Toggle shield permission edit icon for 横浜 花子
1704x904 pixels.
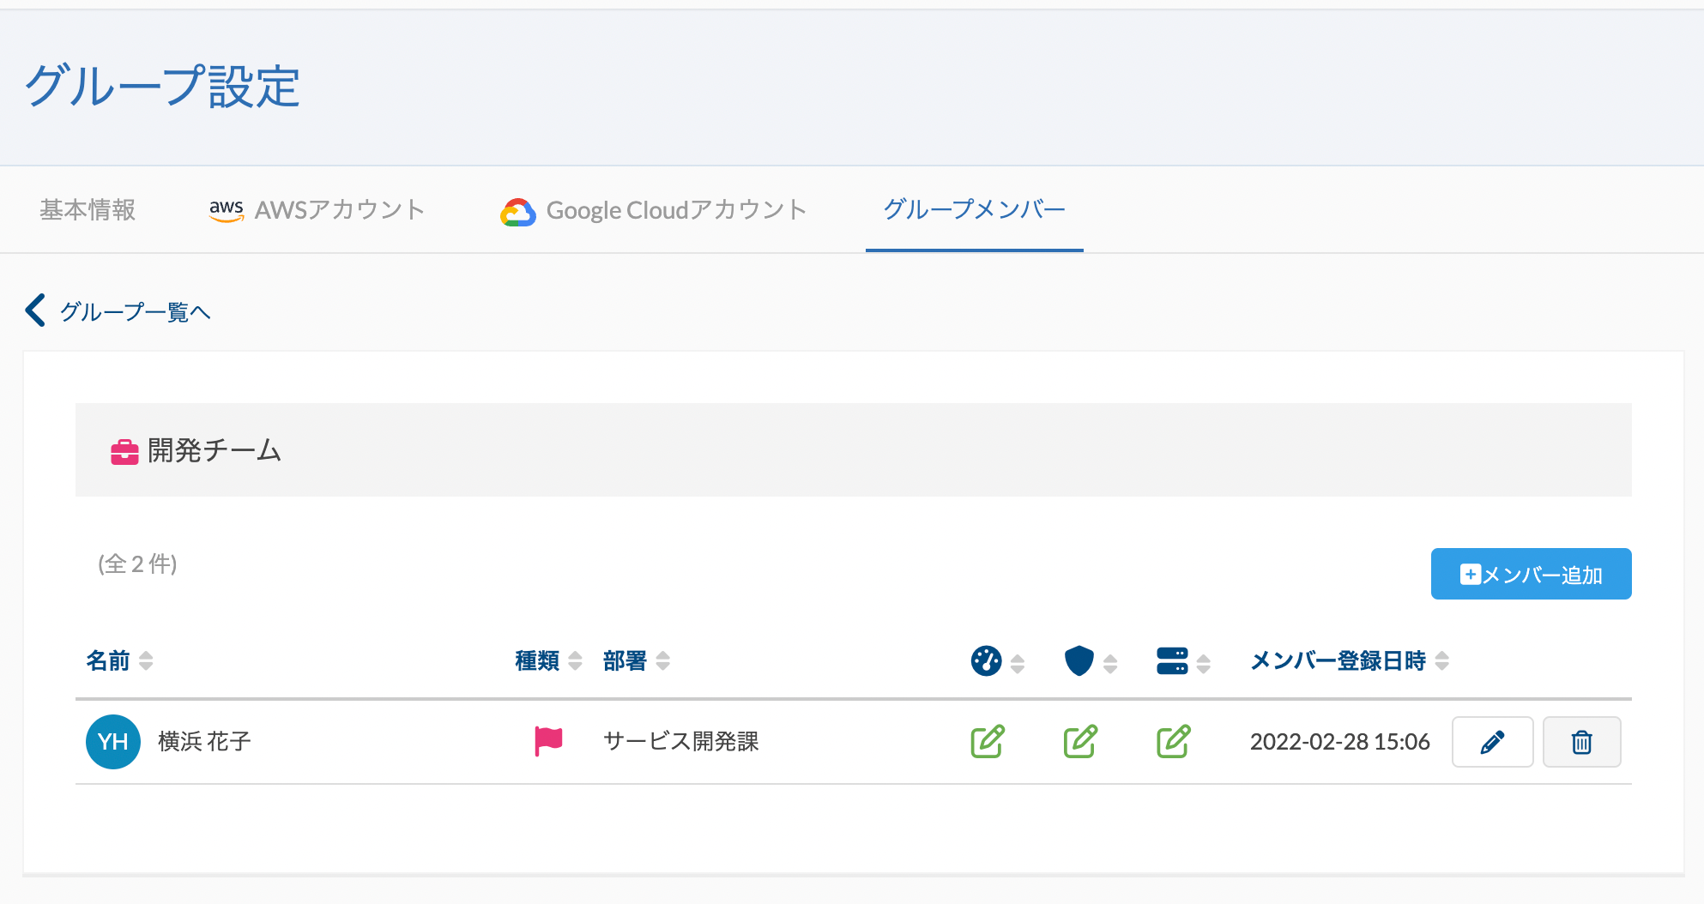pos(1080,742)
